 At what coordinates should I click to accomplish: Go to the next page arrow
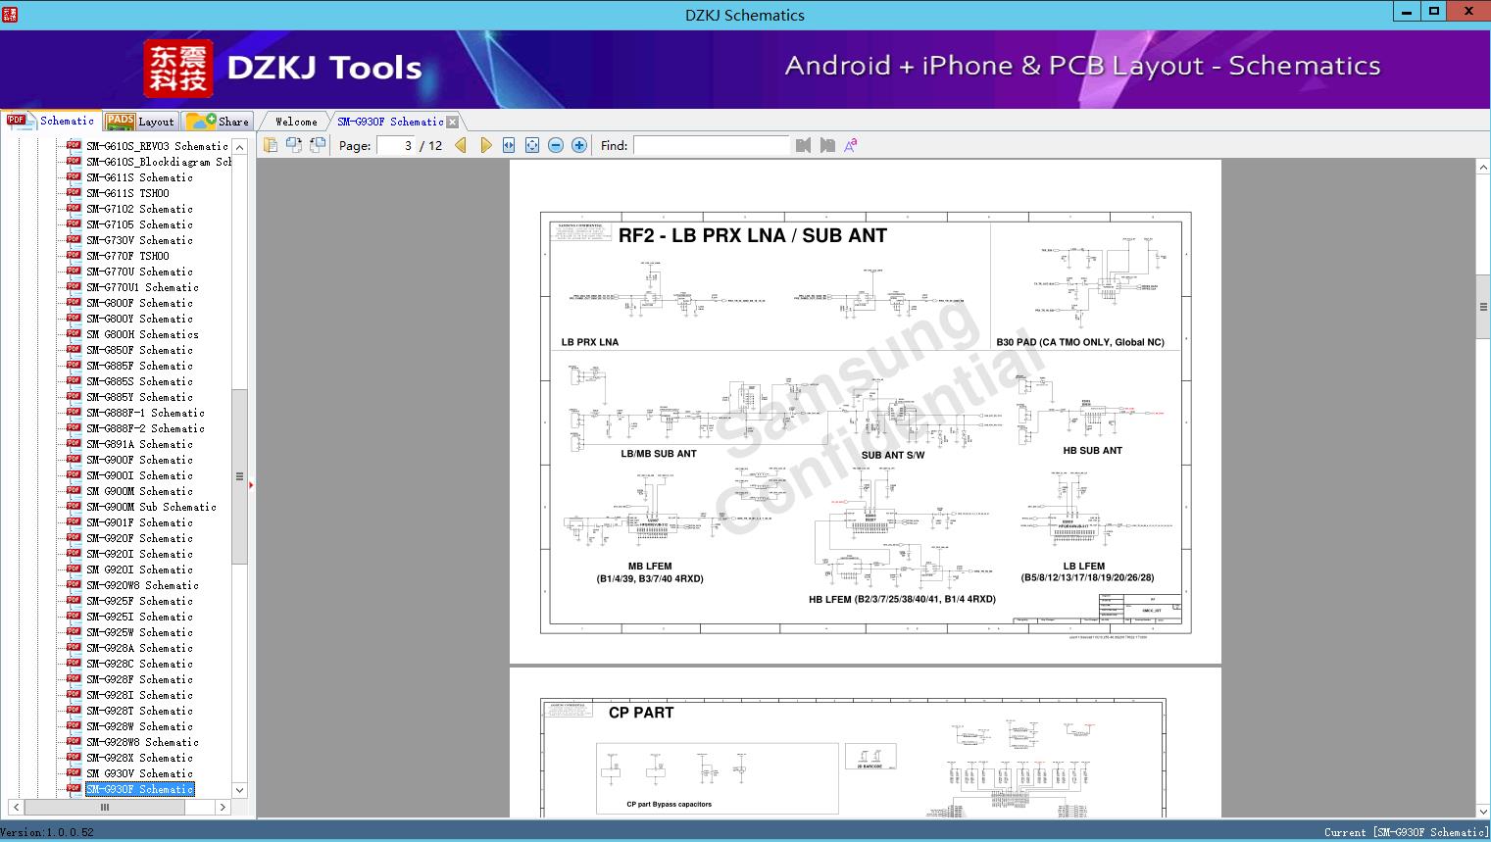485,145
